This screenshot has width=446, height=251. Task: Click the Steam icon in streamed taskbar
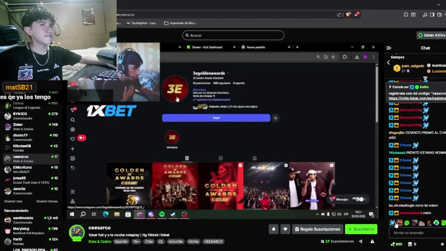click(x=173, y=214)
